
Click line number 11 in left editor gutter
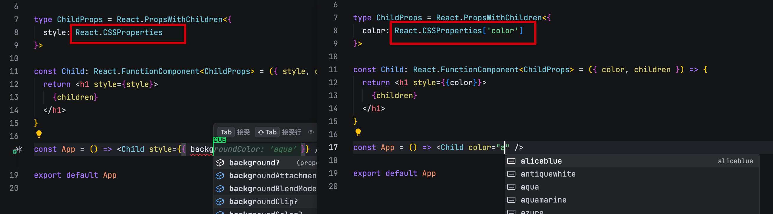14,71
